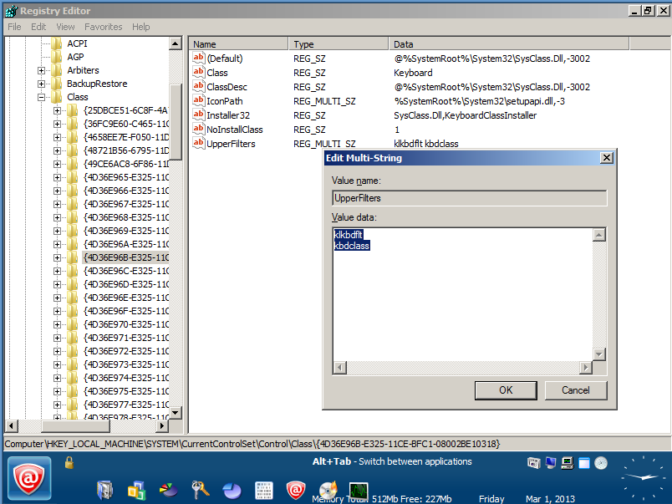Open the hex grid editor icon
This screenshot has height=504, width=672.
coord(263,491)
